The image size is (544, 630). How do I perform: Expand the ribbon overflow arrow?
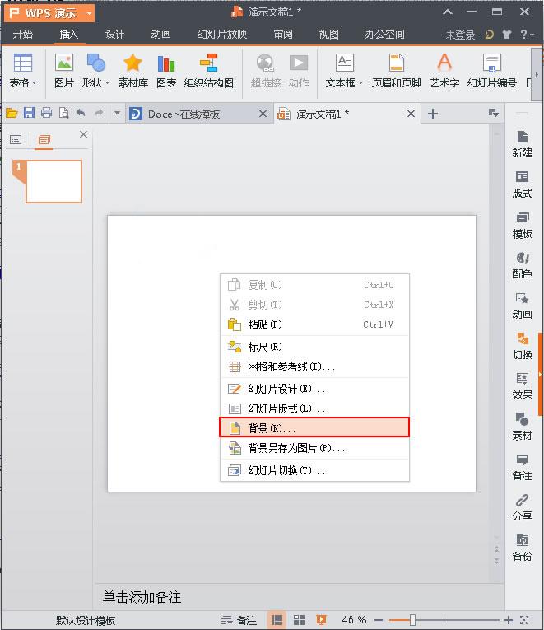[x=537, y=74]
